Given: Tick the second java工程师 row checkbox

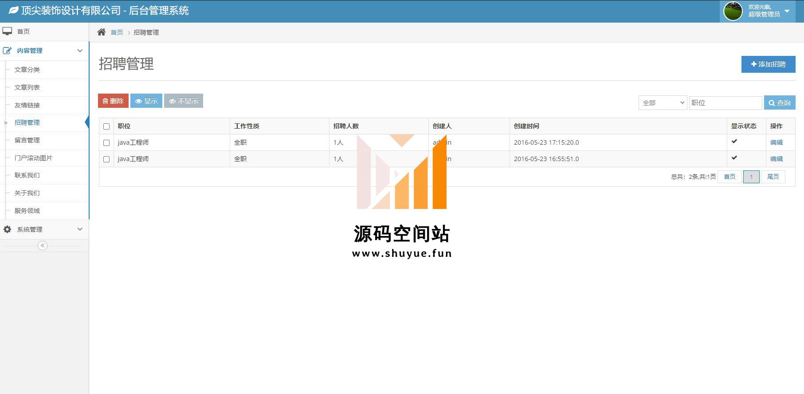Looking at the screenshot, I should pos(106,159).
